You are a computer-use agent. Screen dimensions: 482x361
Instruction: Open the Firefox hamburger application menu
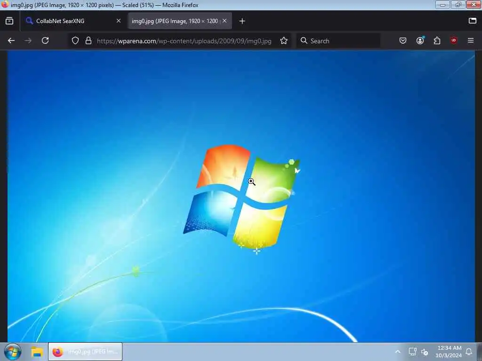(x=471, y=40)
